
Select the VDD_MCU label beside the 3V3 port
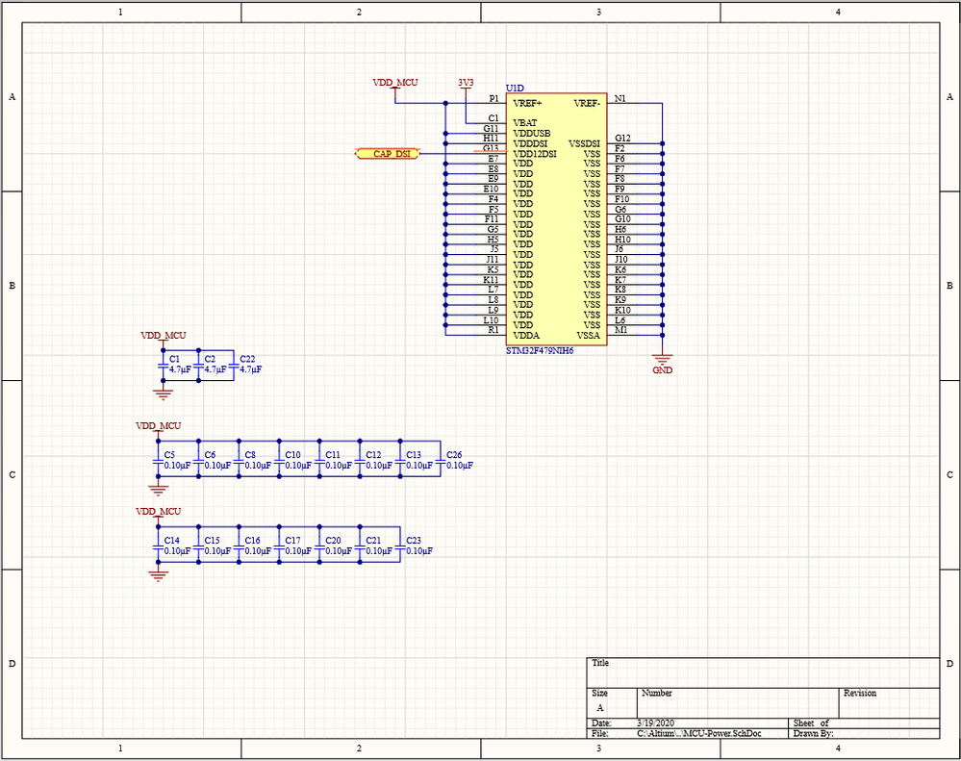(395, 83)
